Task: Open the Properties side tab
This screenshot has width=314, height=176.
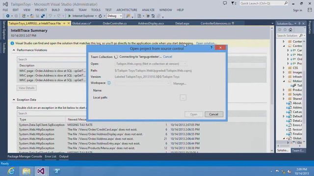Action: pyautogui.click(x=310, y=27)
